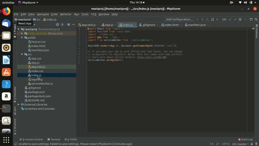Open the Project view dropdown arrow
This screenshot has height=146, width=259.
[x=34, y=25]
